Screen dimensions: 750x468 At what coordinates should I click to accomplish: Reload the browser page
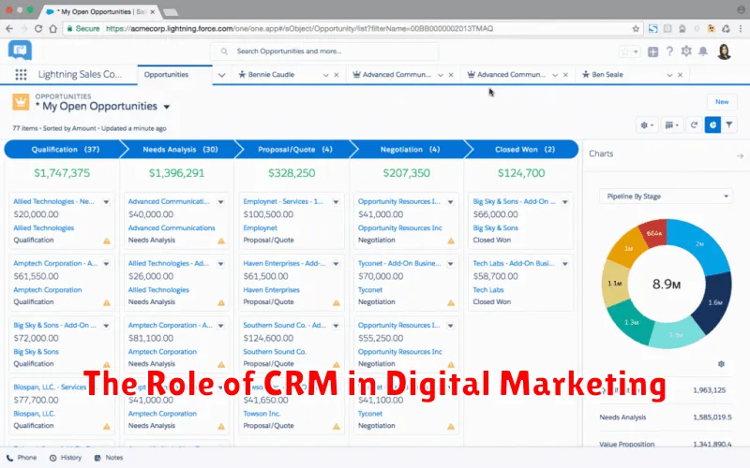[x=38, y=29]
